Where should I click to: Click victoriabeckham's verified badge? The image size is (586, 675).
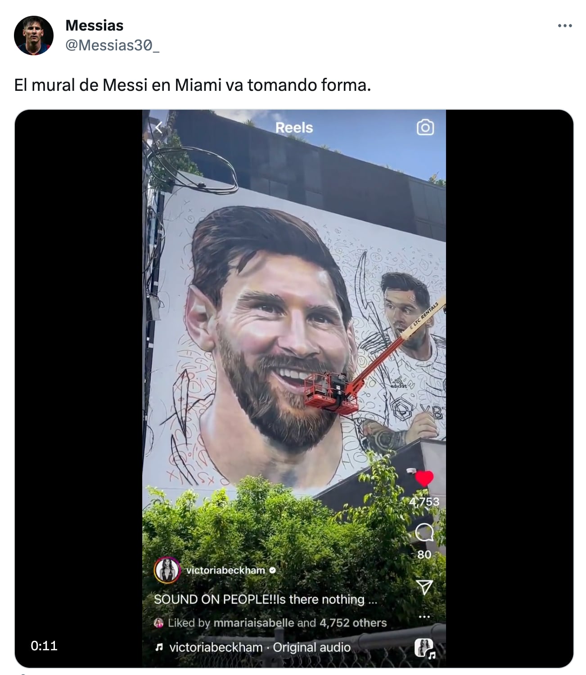tap(272, 570)
